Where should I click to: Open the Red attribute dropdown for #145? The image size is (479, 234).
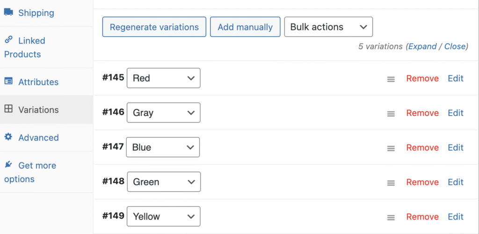coord(163,78)
